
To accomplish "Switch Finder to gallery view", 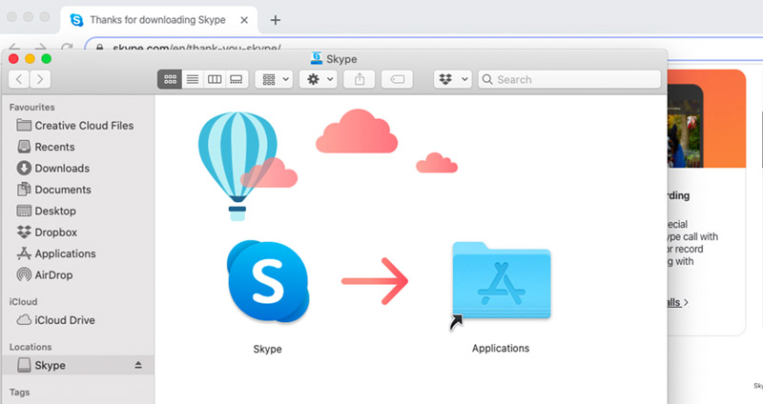I will 237,80.
